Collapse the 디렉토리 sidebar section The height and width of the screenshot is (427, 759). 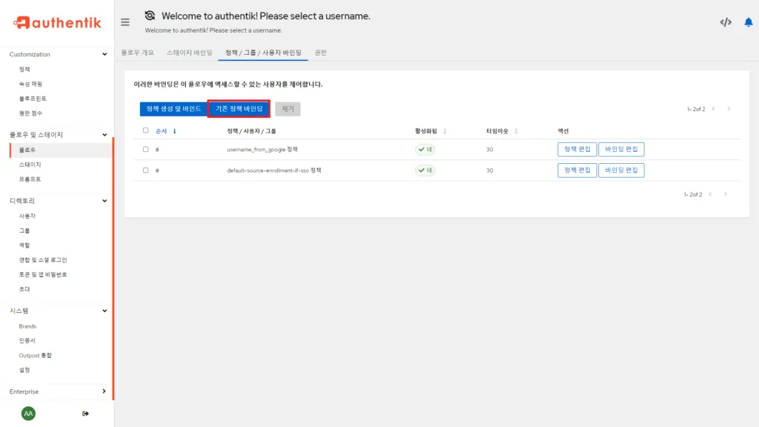pyautogui.click(x=104, y=201)
